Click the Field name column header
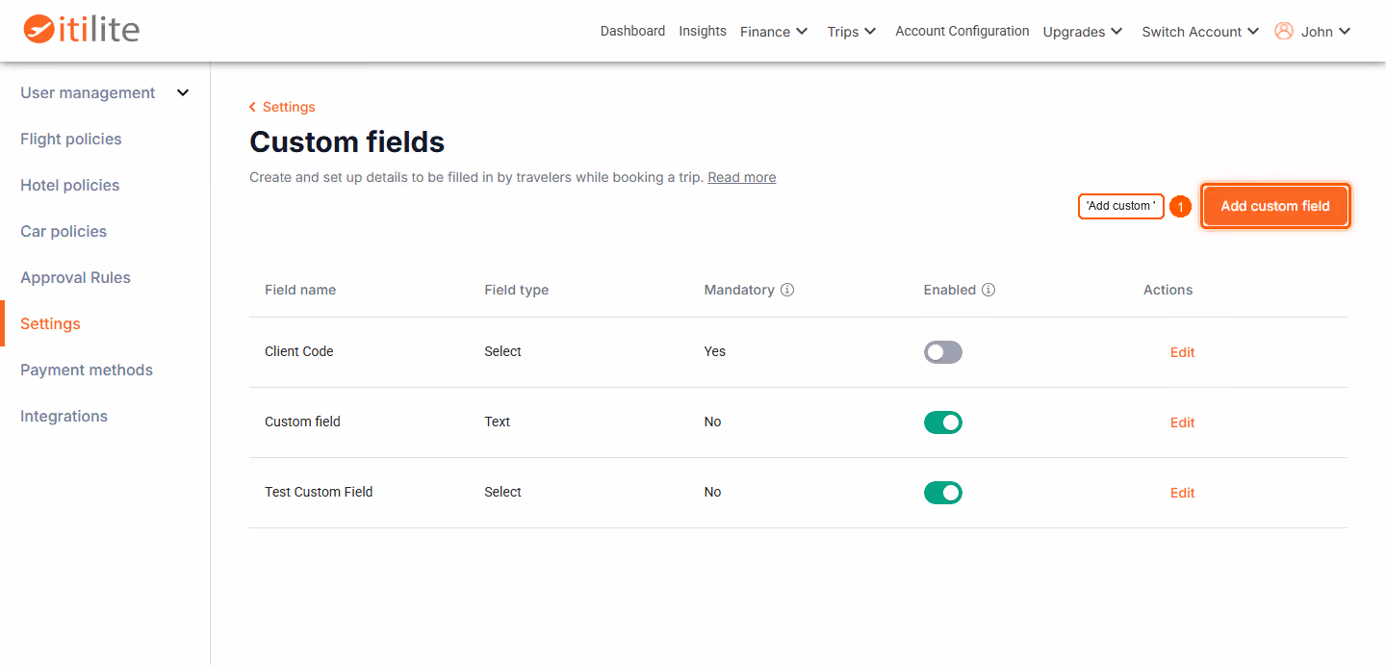This screenshot has height=665, width=1386. click(300, 290)
